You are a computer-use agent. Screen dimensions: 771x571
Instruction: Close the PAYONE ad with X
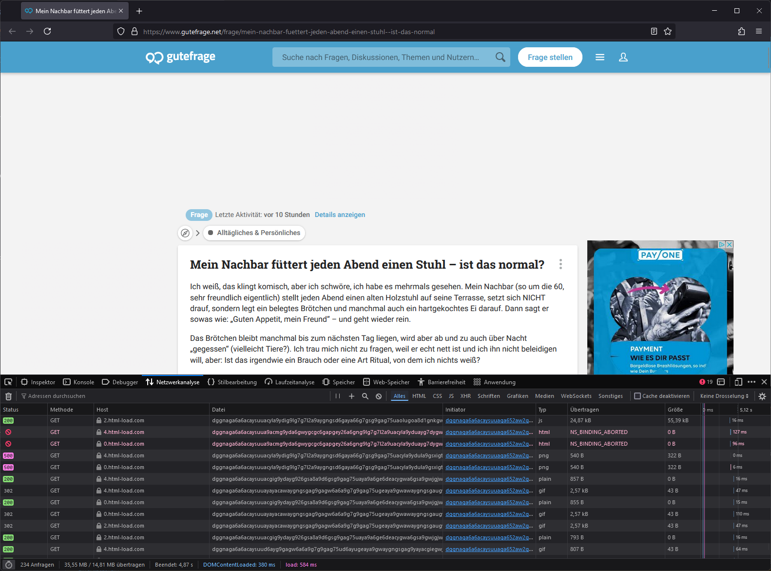(x=730, y=244)
